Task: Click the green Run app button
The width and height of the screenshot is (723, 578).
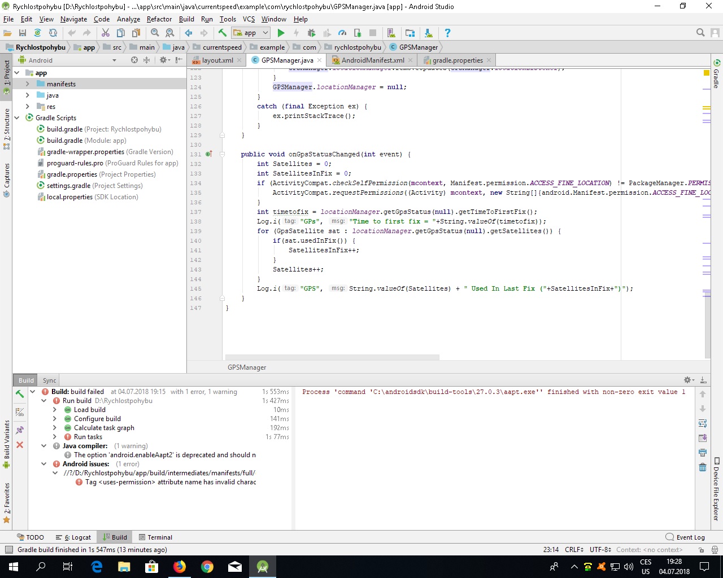Action: (x=281, y=33)
